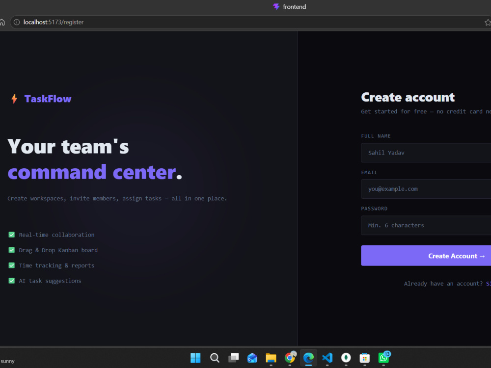The width and height of the screenshot is (491, 368).
Task: Open File Explorer from taskbar
Action: [x=271, y=358]
